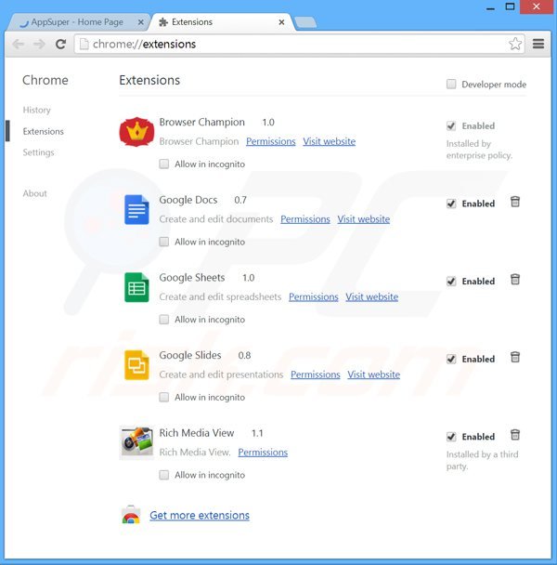Click the Browser Champion extension name

point(202,122)
